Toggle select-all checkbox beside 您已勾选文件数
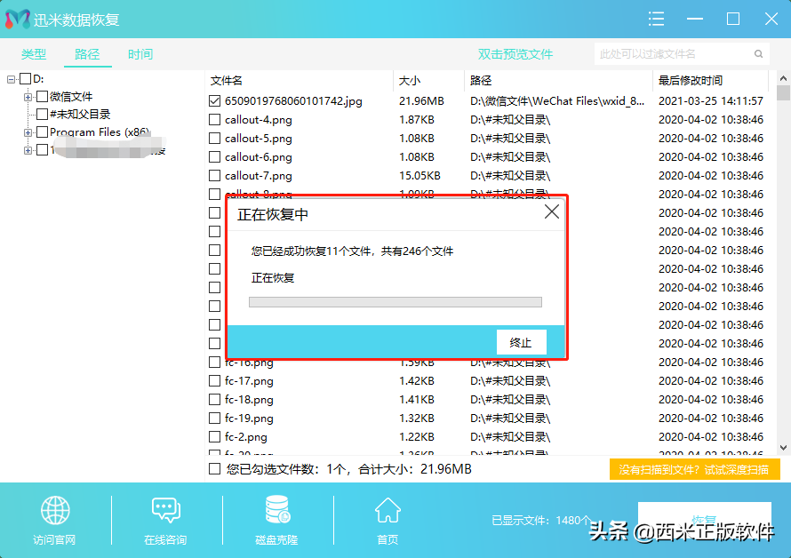The image size is (791, 558). click(214, 469)
